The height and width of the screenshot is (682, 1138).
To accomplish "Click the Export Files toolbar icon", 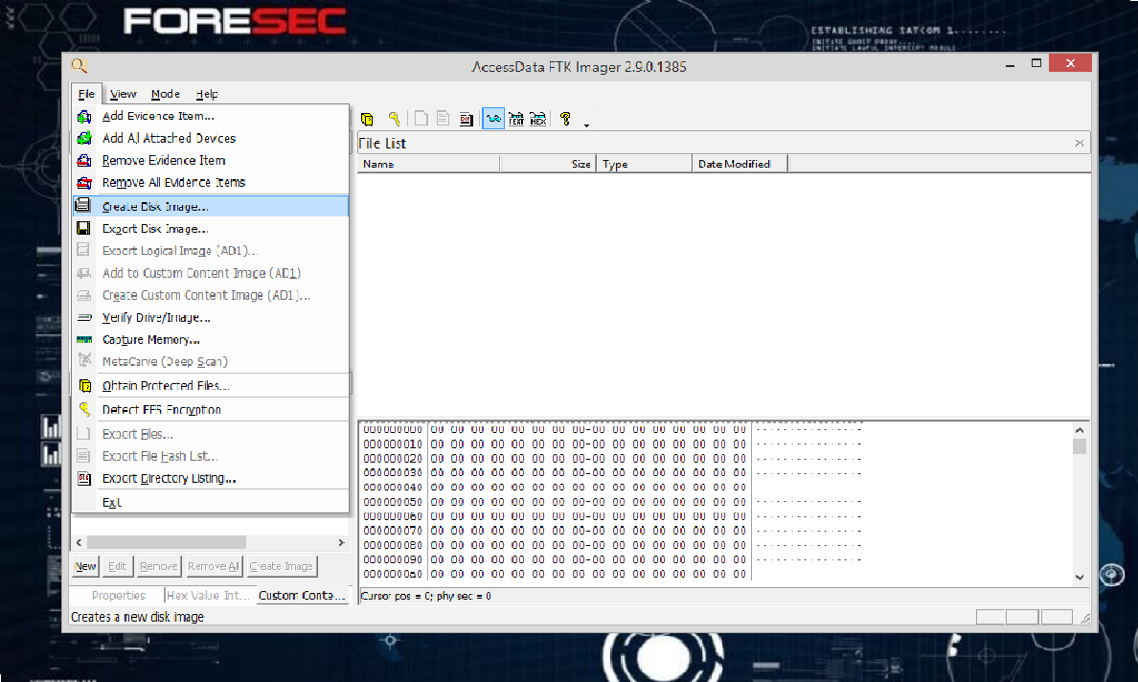I will tap(421, 118).
